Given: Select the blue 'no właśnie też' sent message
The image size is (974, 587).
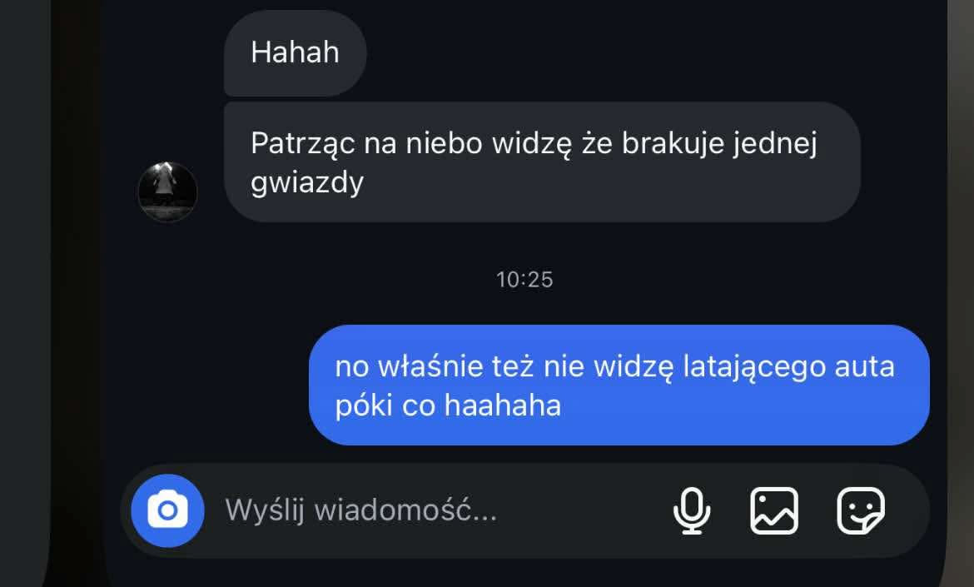Looking at the screenshot, I should pyautogui.click(x=619, y=385).
